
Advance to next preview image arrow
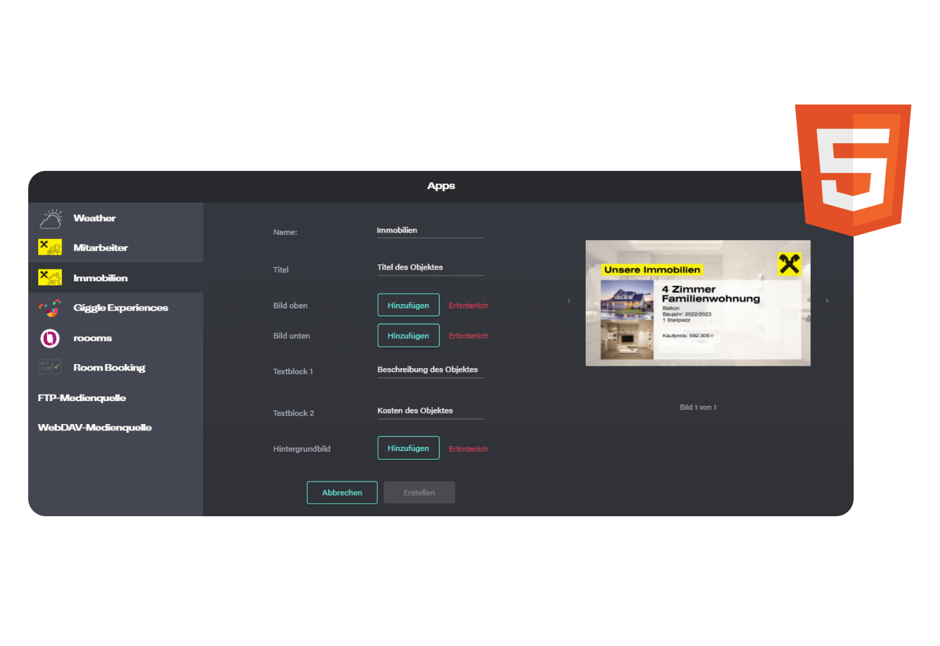[827, 301]
